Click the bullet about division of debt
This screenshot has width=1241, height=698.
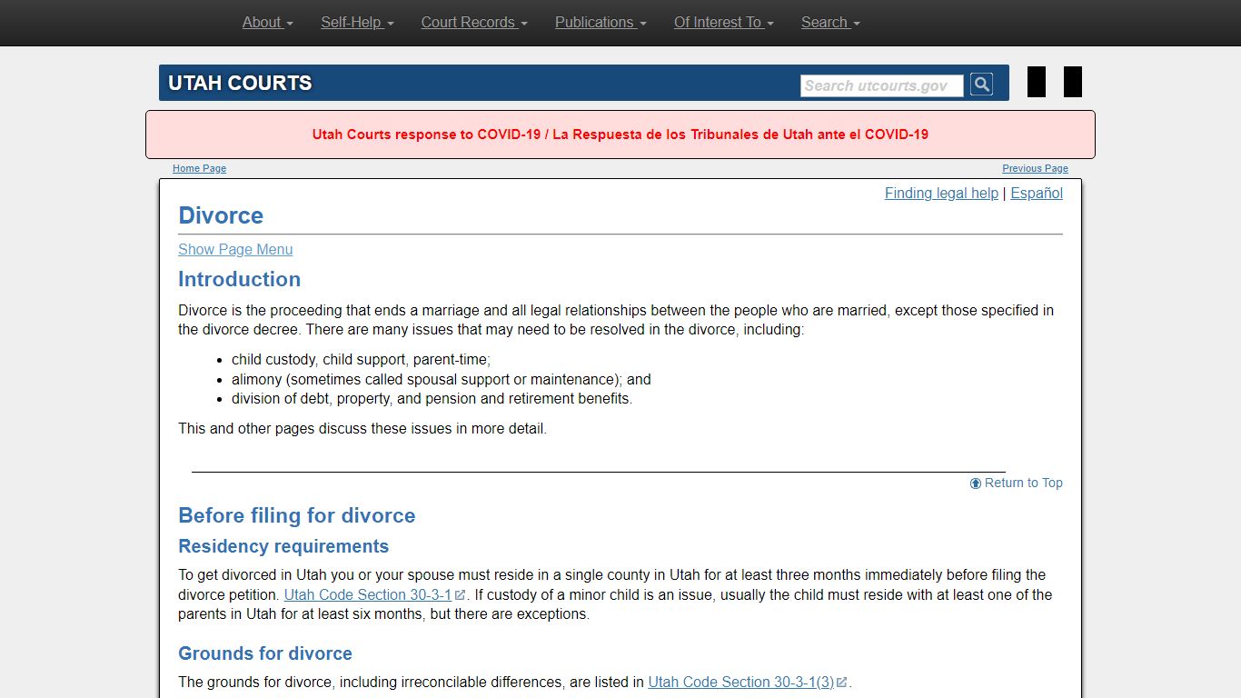click(432, 399)
